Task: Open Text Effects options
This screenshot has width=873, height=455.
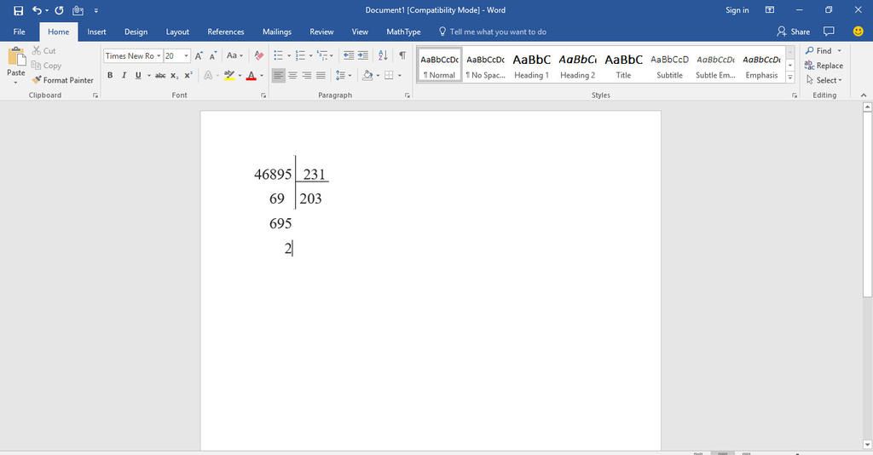Action: 208,75
